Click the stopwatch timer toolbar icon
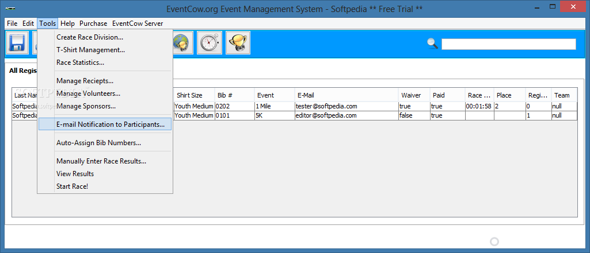The height and width of the screenshot is (253, 590). [209, 43]
